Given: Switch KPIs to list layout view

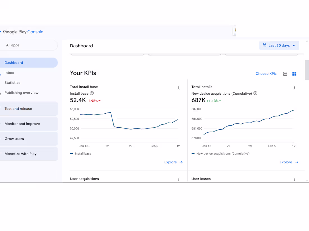Looking at the screenshot, I should click(x=285, y=74).
